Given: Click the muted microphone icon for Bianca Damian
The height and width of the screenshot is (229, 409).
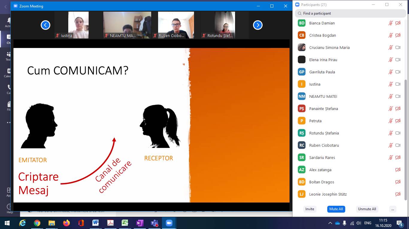Looking at the screenshot, I should pos(390,23).
